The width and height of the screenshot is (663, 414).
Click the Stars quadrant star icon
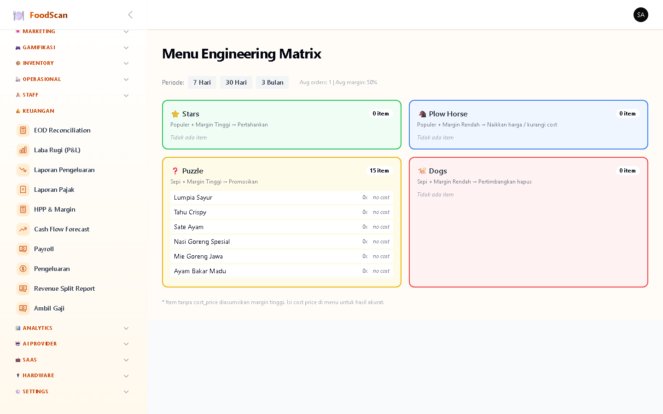coord(175,114)
